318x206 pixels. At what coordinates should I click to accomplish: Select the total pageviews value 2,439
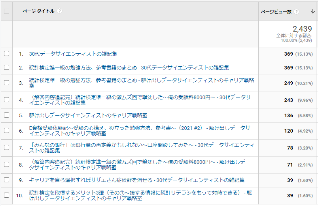(x=302, y=29)
